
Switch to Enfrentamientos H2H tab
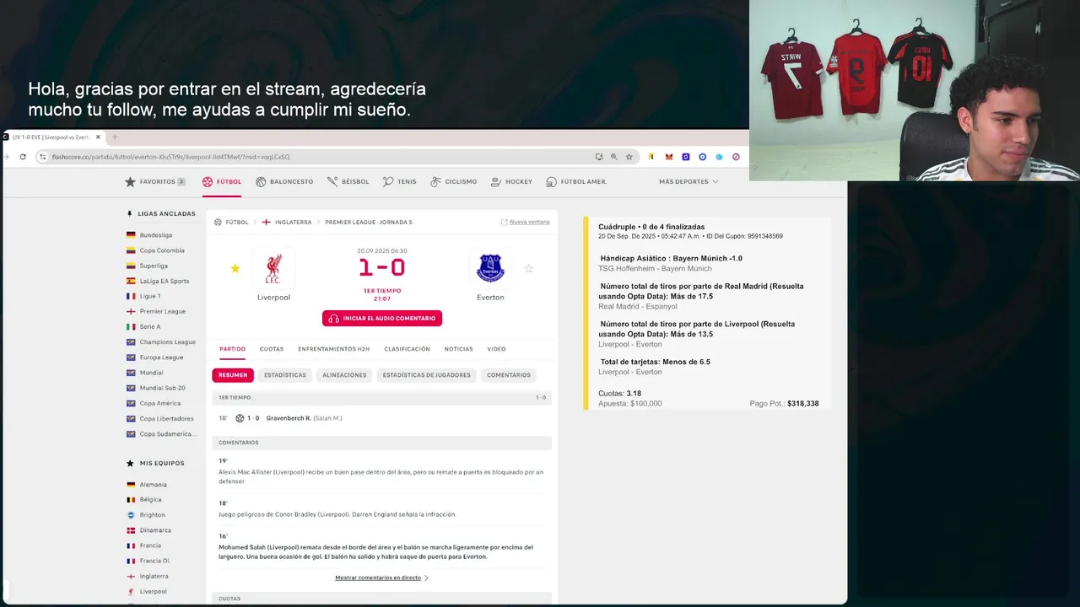[x=333, y=349]
